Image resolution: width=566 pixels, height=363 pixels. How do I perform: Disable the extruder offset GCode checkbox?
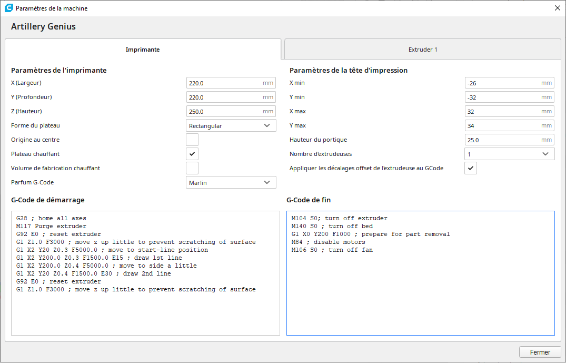coord(470,168)
